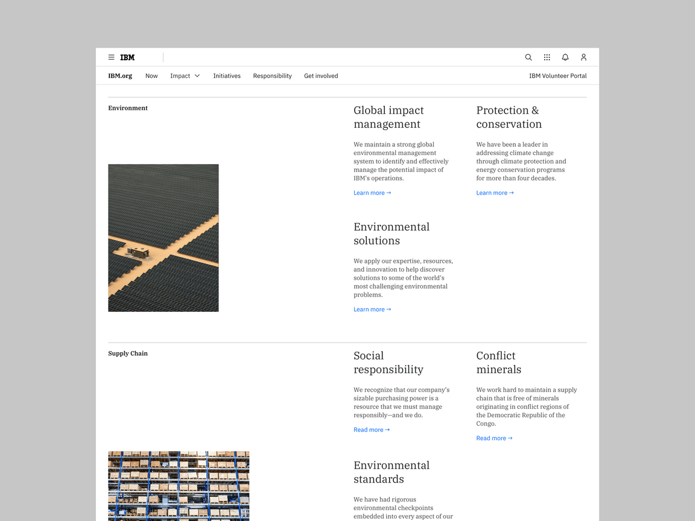Learn more under Protection & conservation
The height and width of the screenshot is (521, 695).
(495, 193)
